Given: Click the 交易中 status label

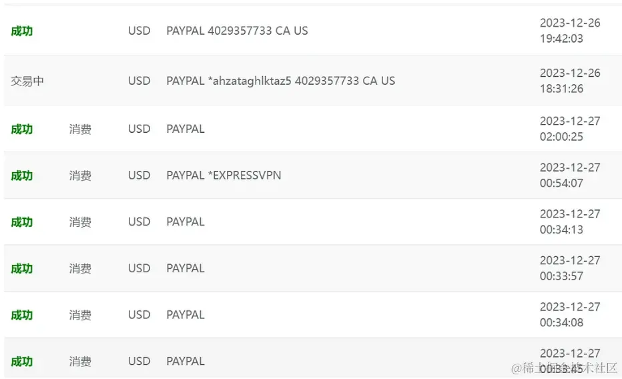Looking at the screenshot, I should (x=27, y=81).
